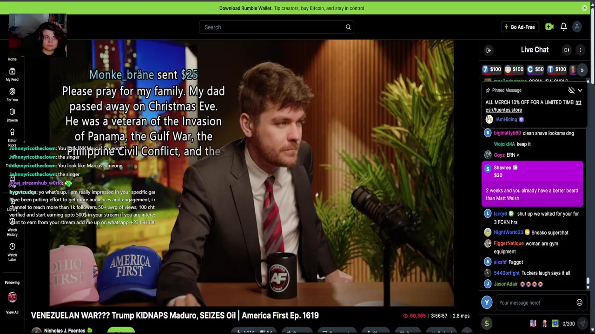Click the 60,365 live viewers counter
Image resolution: width=595 pixels, height=334 pixels.
[414, 316]
